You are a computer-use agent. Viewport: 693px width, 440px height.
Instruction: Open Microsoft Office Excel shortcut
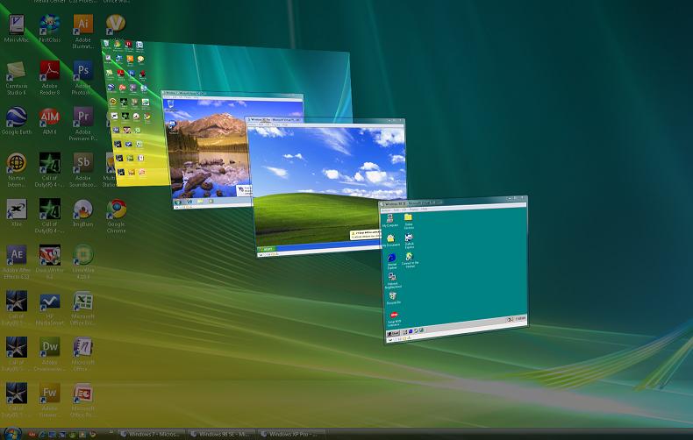coord(82,309)
